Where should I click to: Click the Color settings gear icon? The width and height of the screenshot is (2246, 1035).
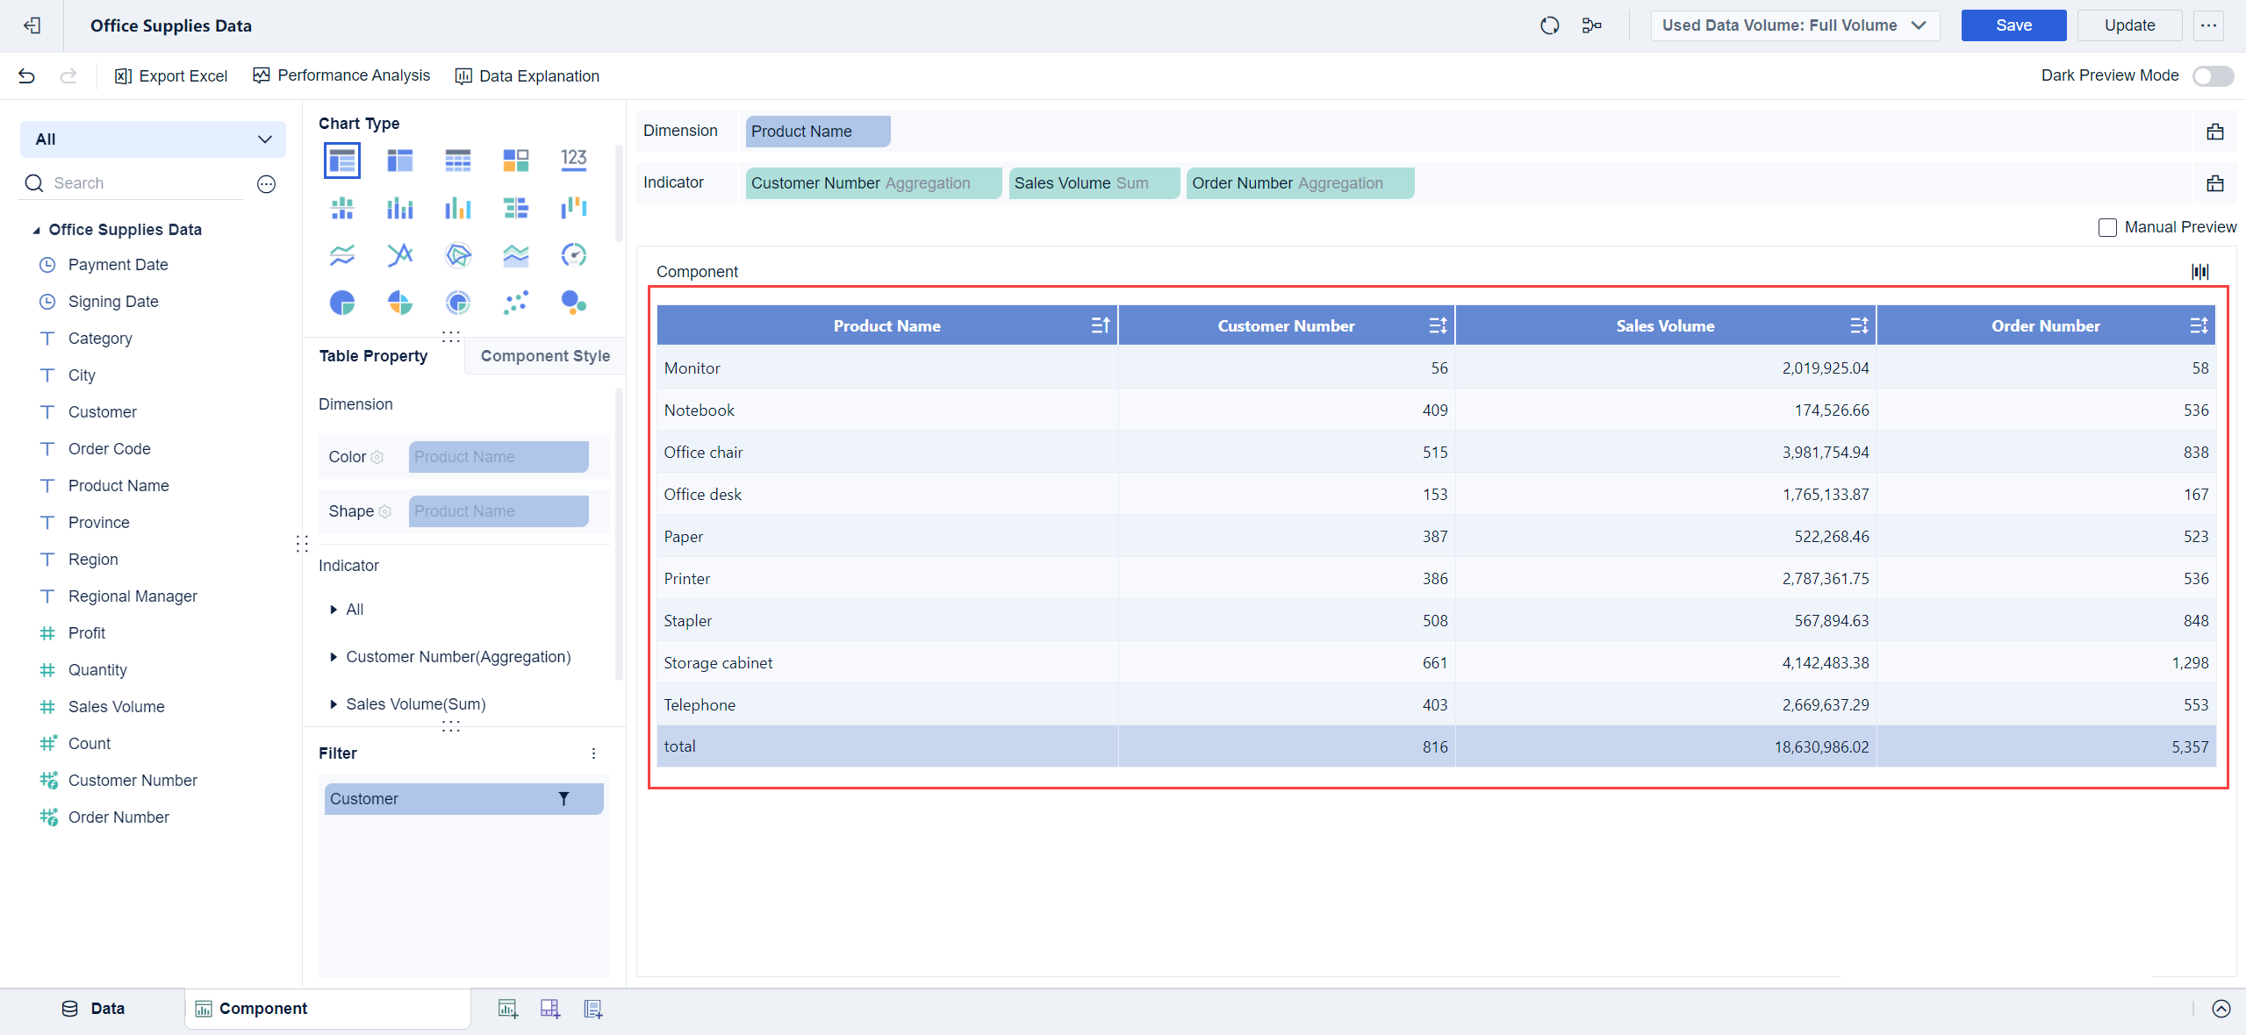tap(377, 457)
